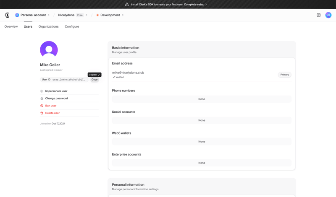Click the Web3 wallets None row
This screenshot has height=197, width=336.
click(202, 142)
